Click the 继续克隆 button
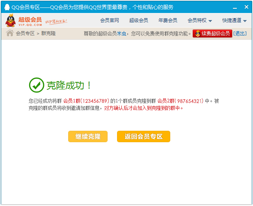This screenshot has height=206, width=253. pos(88,136)
